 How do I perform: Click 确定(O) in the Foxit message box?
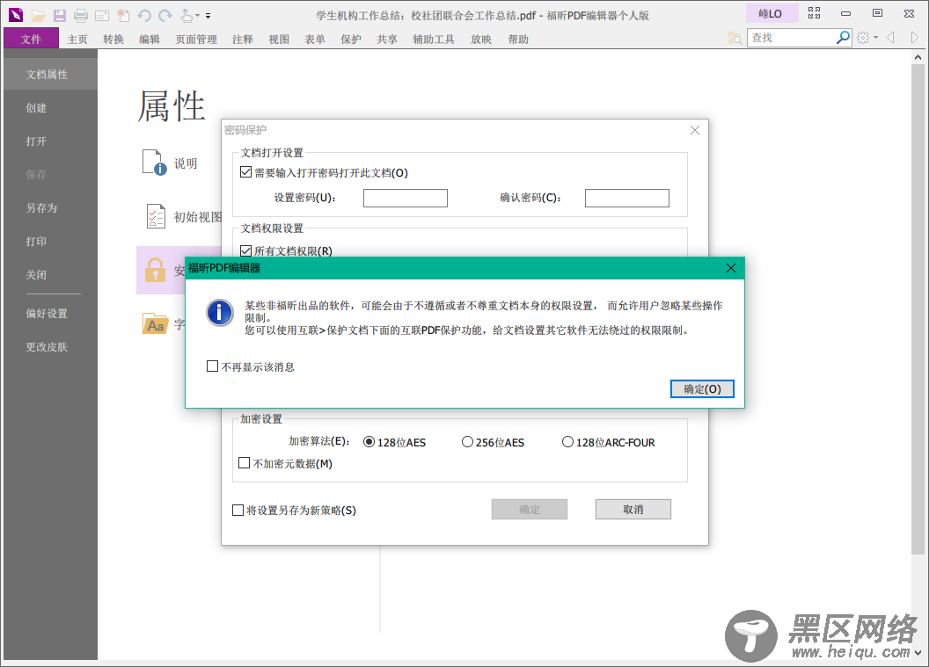[702, 388]
